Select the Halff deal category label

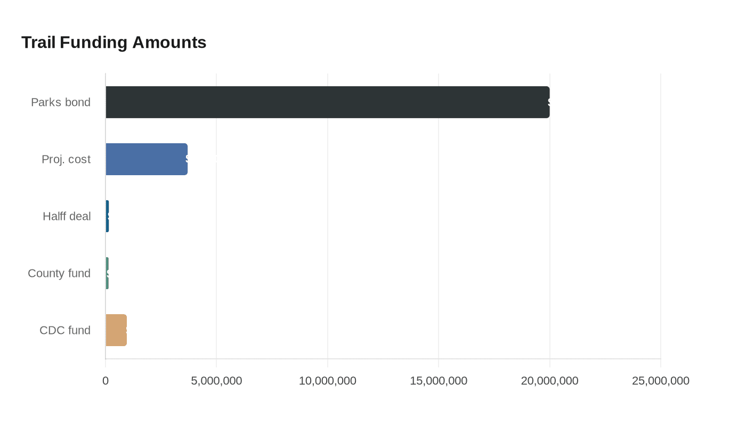pos(67,216)
